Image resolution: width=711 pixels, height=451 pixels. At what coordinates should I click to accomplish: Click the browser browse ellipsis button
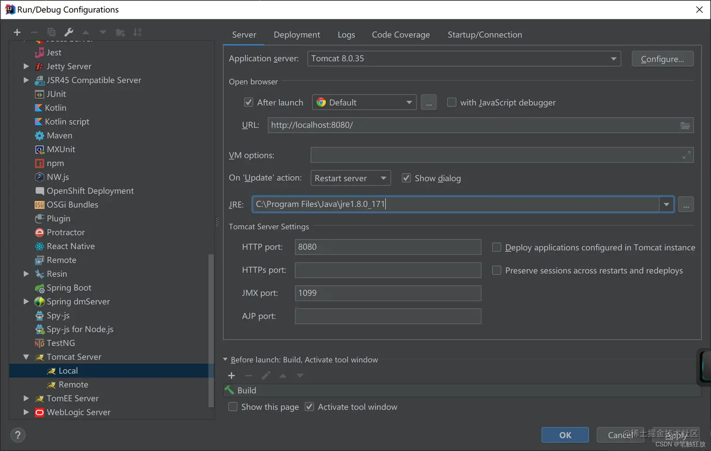tap(428, 102)
